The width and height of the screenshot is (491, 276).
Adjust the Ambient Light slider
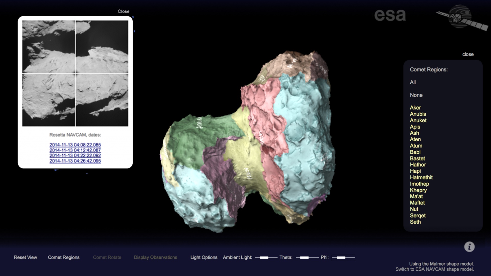(264, 258)
